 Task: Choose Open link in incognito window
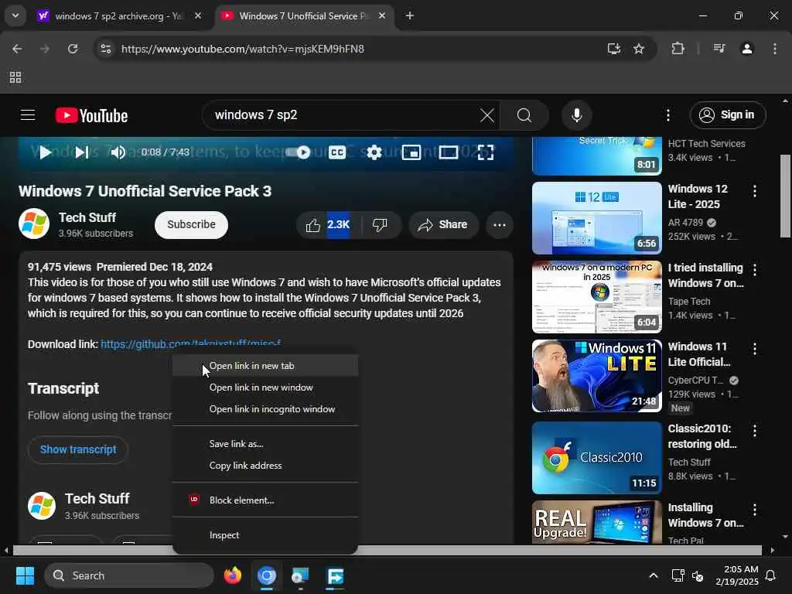coord(265,409)
